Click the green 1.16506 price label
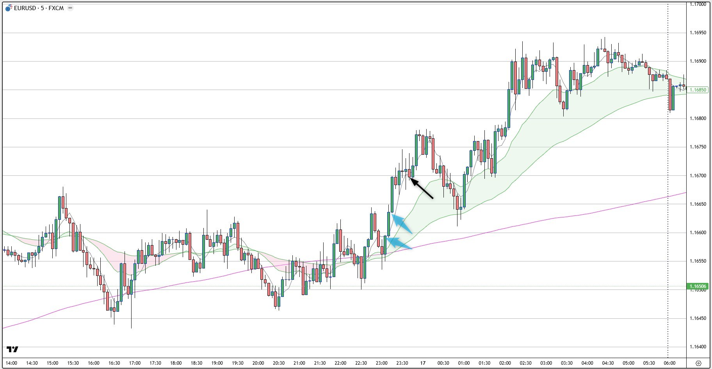The image size is (712, 369). click(x=698, y=286)
